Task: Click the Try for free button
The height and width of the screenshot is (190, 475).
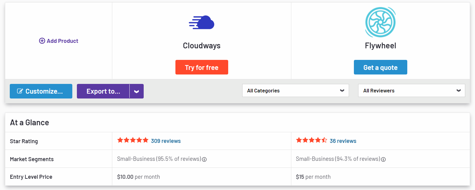Action: coord(202,67)
